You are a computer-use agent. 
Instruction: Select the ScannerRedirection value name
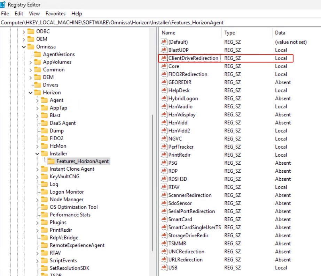[x=190, y=195]
